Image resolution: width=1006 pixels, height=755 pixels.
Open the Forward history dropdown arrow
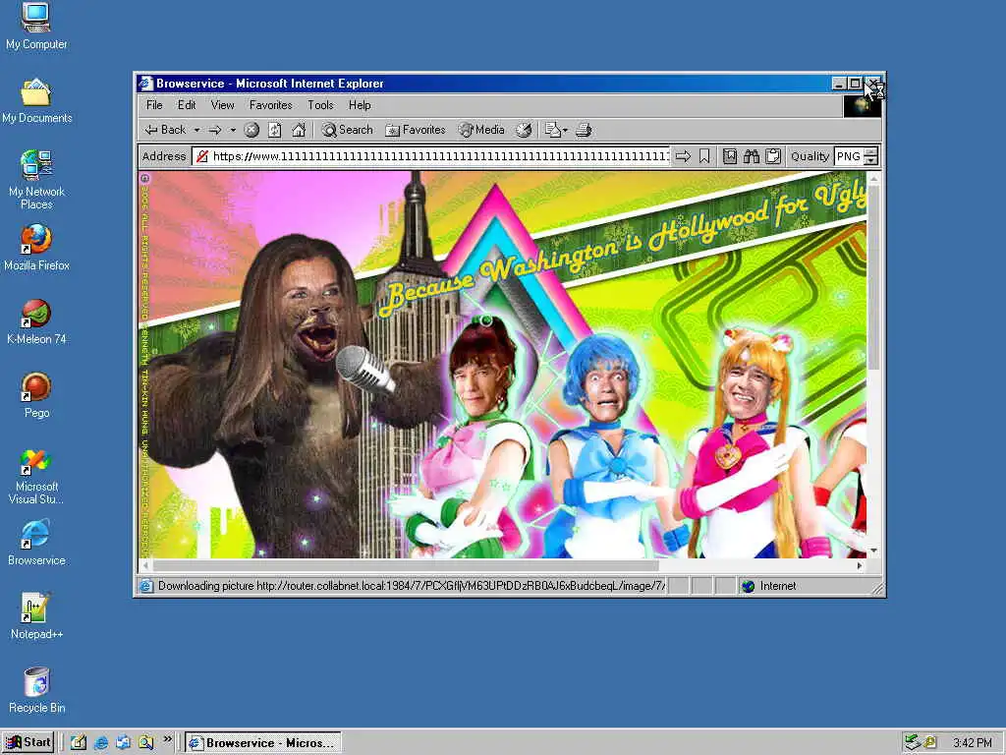(x=233, y=130)
